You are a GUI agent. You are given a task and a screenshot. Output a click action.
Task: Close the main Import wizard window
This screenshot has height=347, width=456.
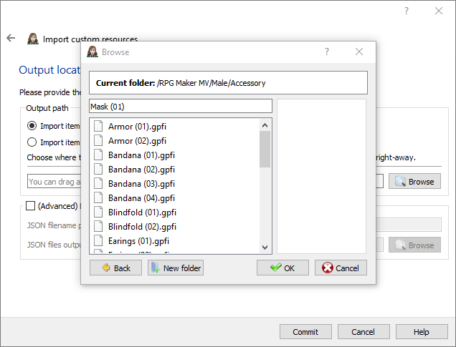click(x=439, y=11)
